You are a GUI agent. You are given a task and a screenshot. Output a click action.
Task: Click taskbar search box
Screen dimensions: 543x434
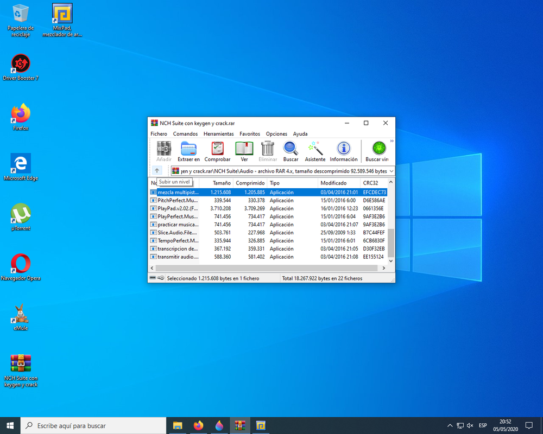[x=93, y=425]
